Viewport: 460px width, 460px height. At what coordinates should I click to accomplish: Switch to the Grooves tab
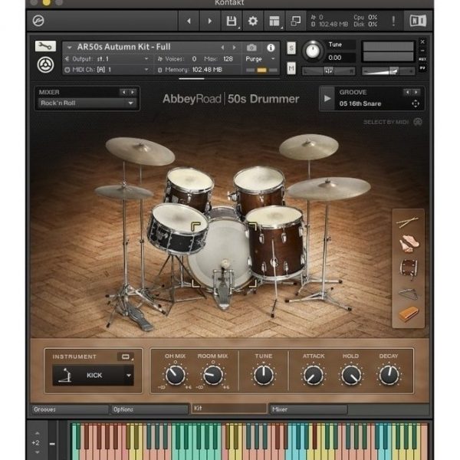pos(70,409)
